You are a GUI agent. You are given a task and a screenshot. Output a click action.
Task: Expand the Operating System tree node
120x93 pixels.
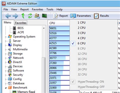click(x=6, y=37)
